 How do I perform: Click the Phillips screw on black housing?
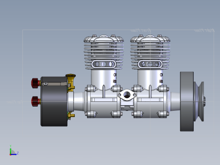coord(46,83)
